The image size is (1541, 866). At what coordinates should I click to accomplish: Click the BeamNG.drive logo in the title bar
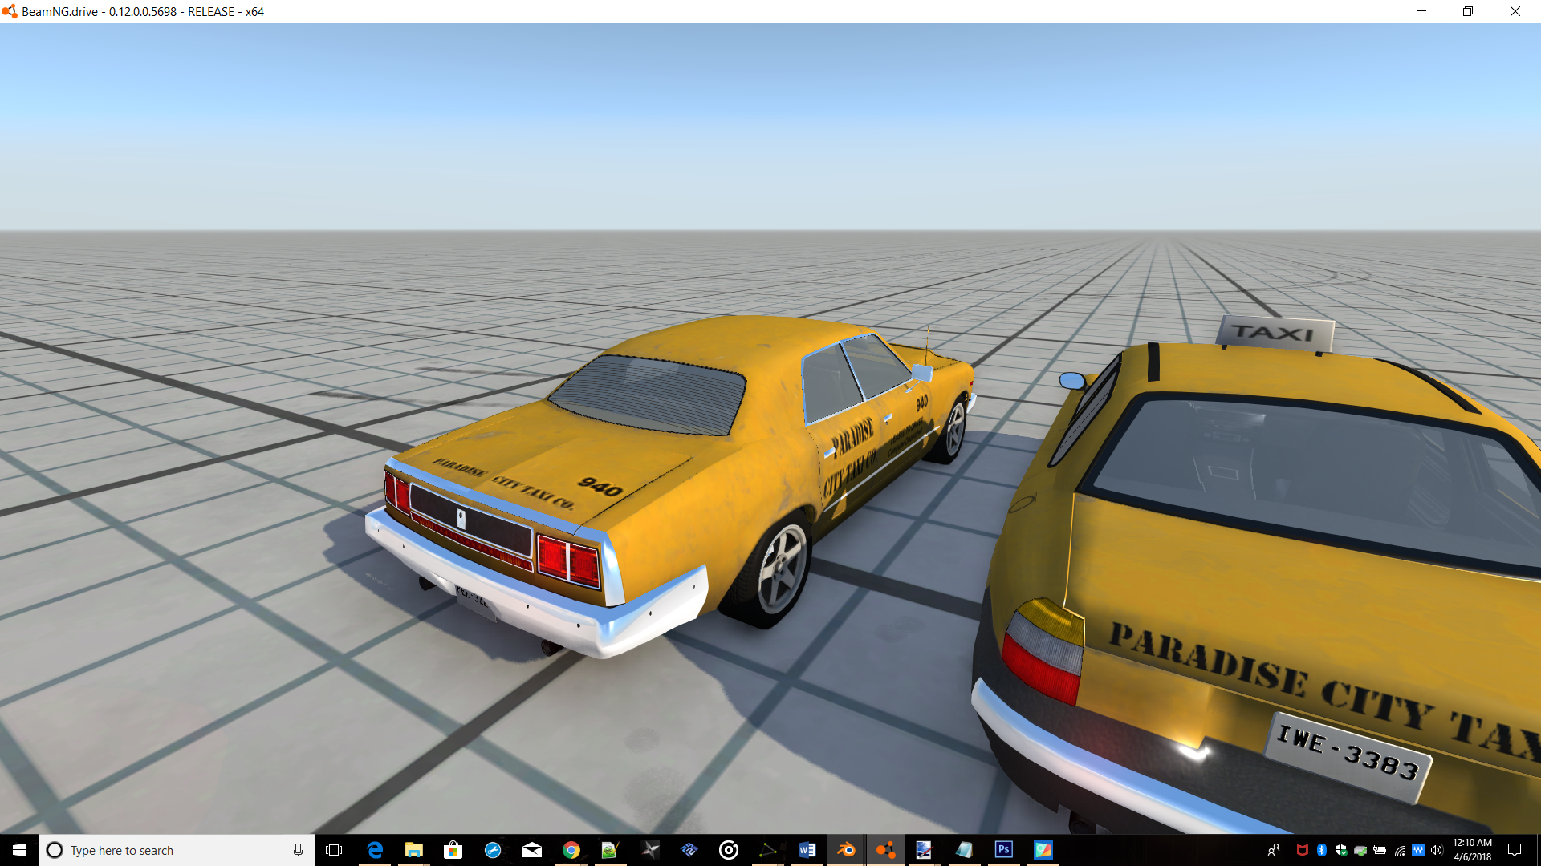coord(10,11)
